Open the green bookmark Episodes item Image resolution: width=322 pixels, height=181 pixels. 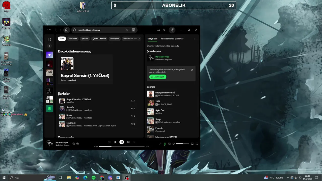50,109
